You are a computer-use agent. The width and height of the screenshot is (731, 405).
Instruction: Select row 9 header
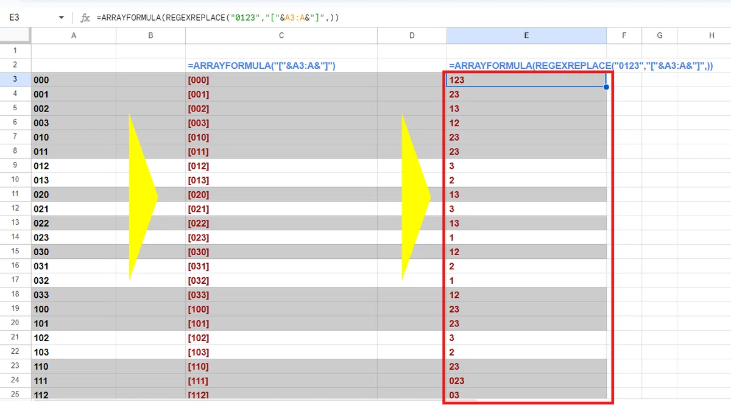(x=15, y=166)
